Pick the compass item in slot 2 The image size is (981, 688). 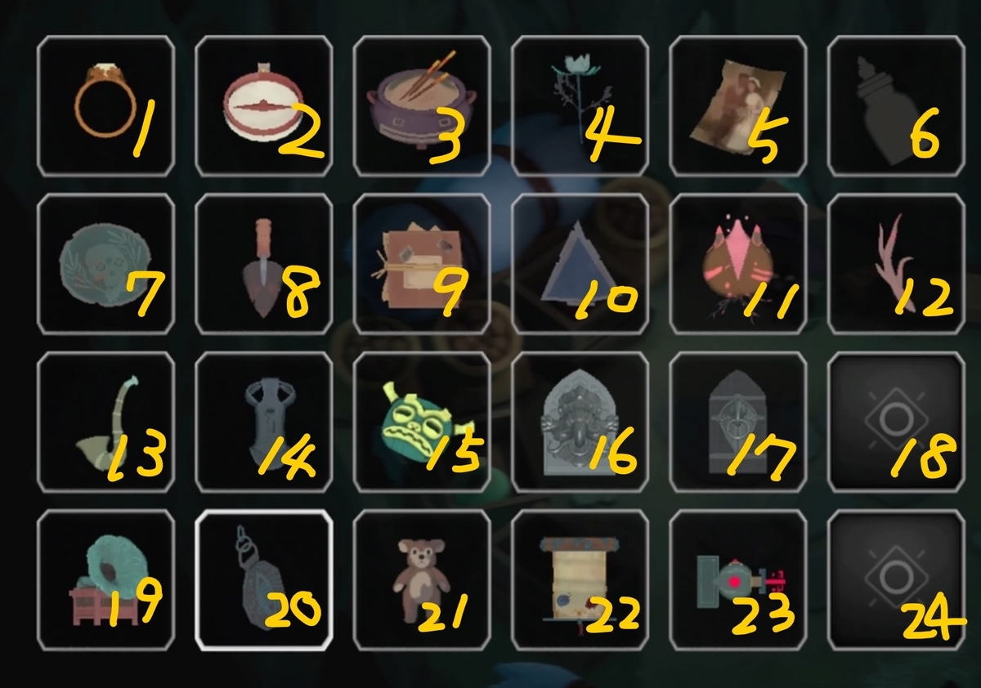point(264,105)
